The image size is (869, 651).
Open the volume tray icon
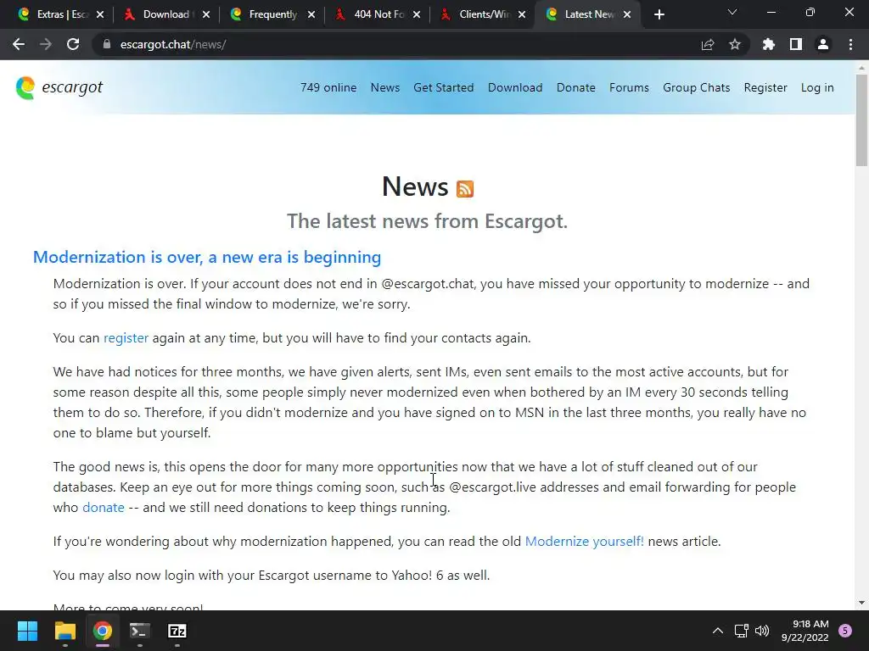click(762, 631)
